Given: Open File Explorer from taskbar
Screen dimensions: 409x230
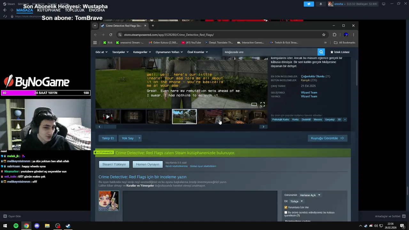Looking at the screenshot, I should (x=47, y=226).
